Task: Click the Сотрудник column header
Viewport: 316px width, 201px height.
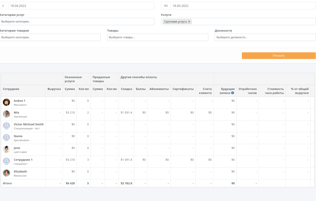Action: [11, 89]
